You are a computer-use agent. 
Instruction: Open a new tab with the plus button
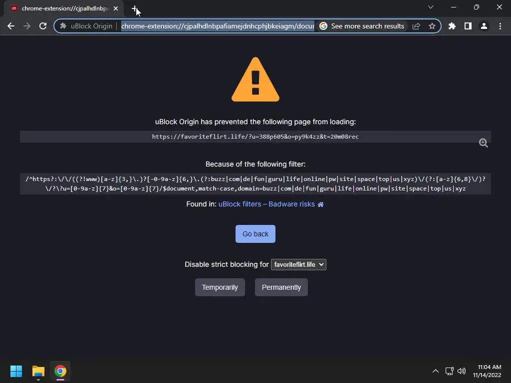[135, 8]
